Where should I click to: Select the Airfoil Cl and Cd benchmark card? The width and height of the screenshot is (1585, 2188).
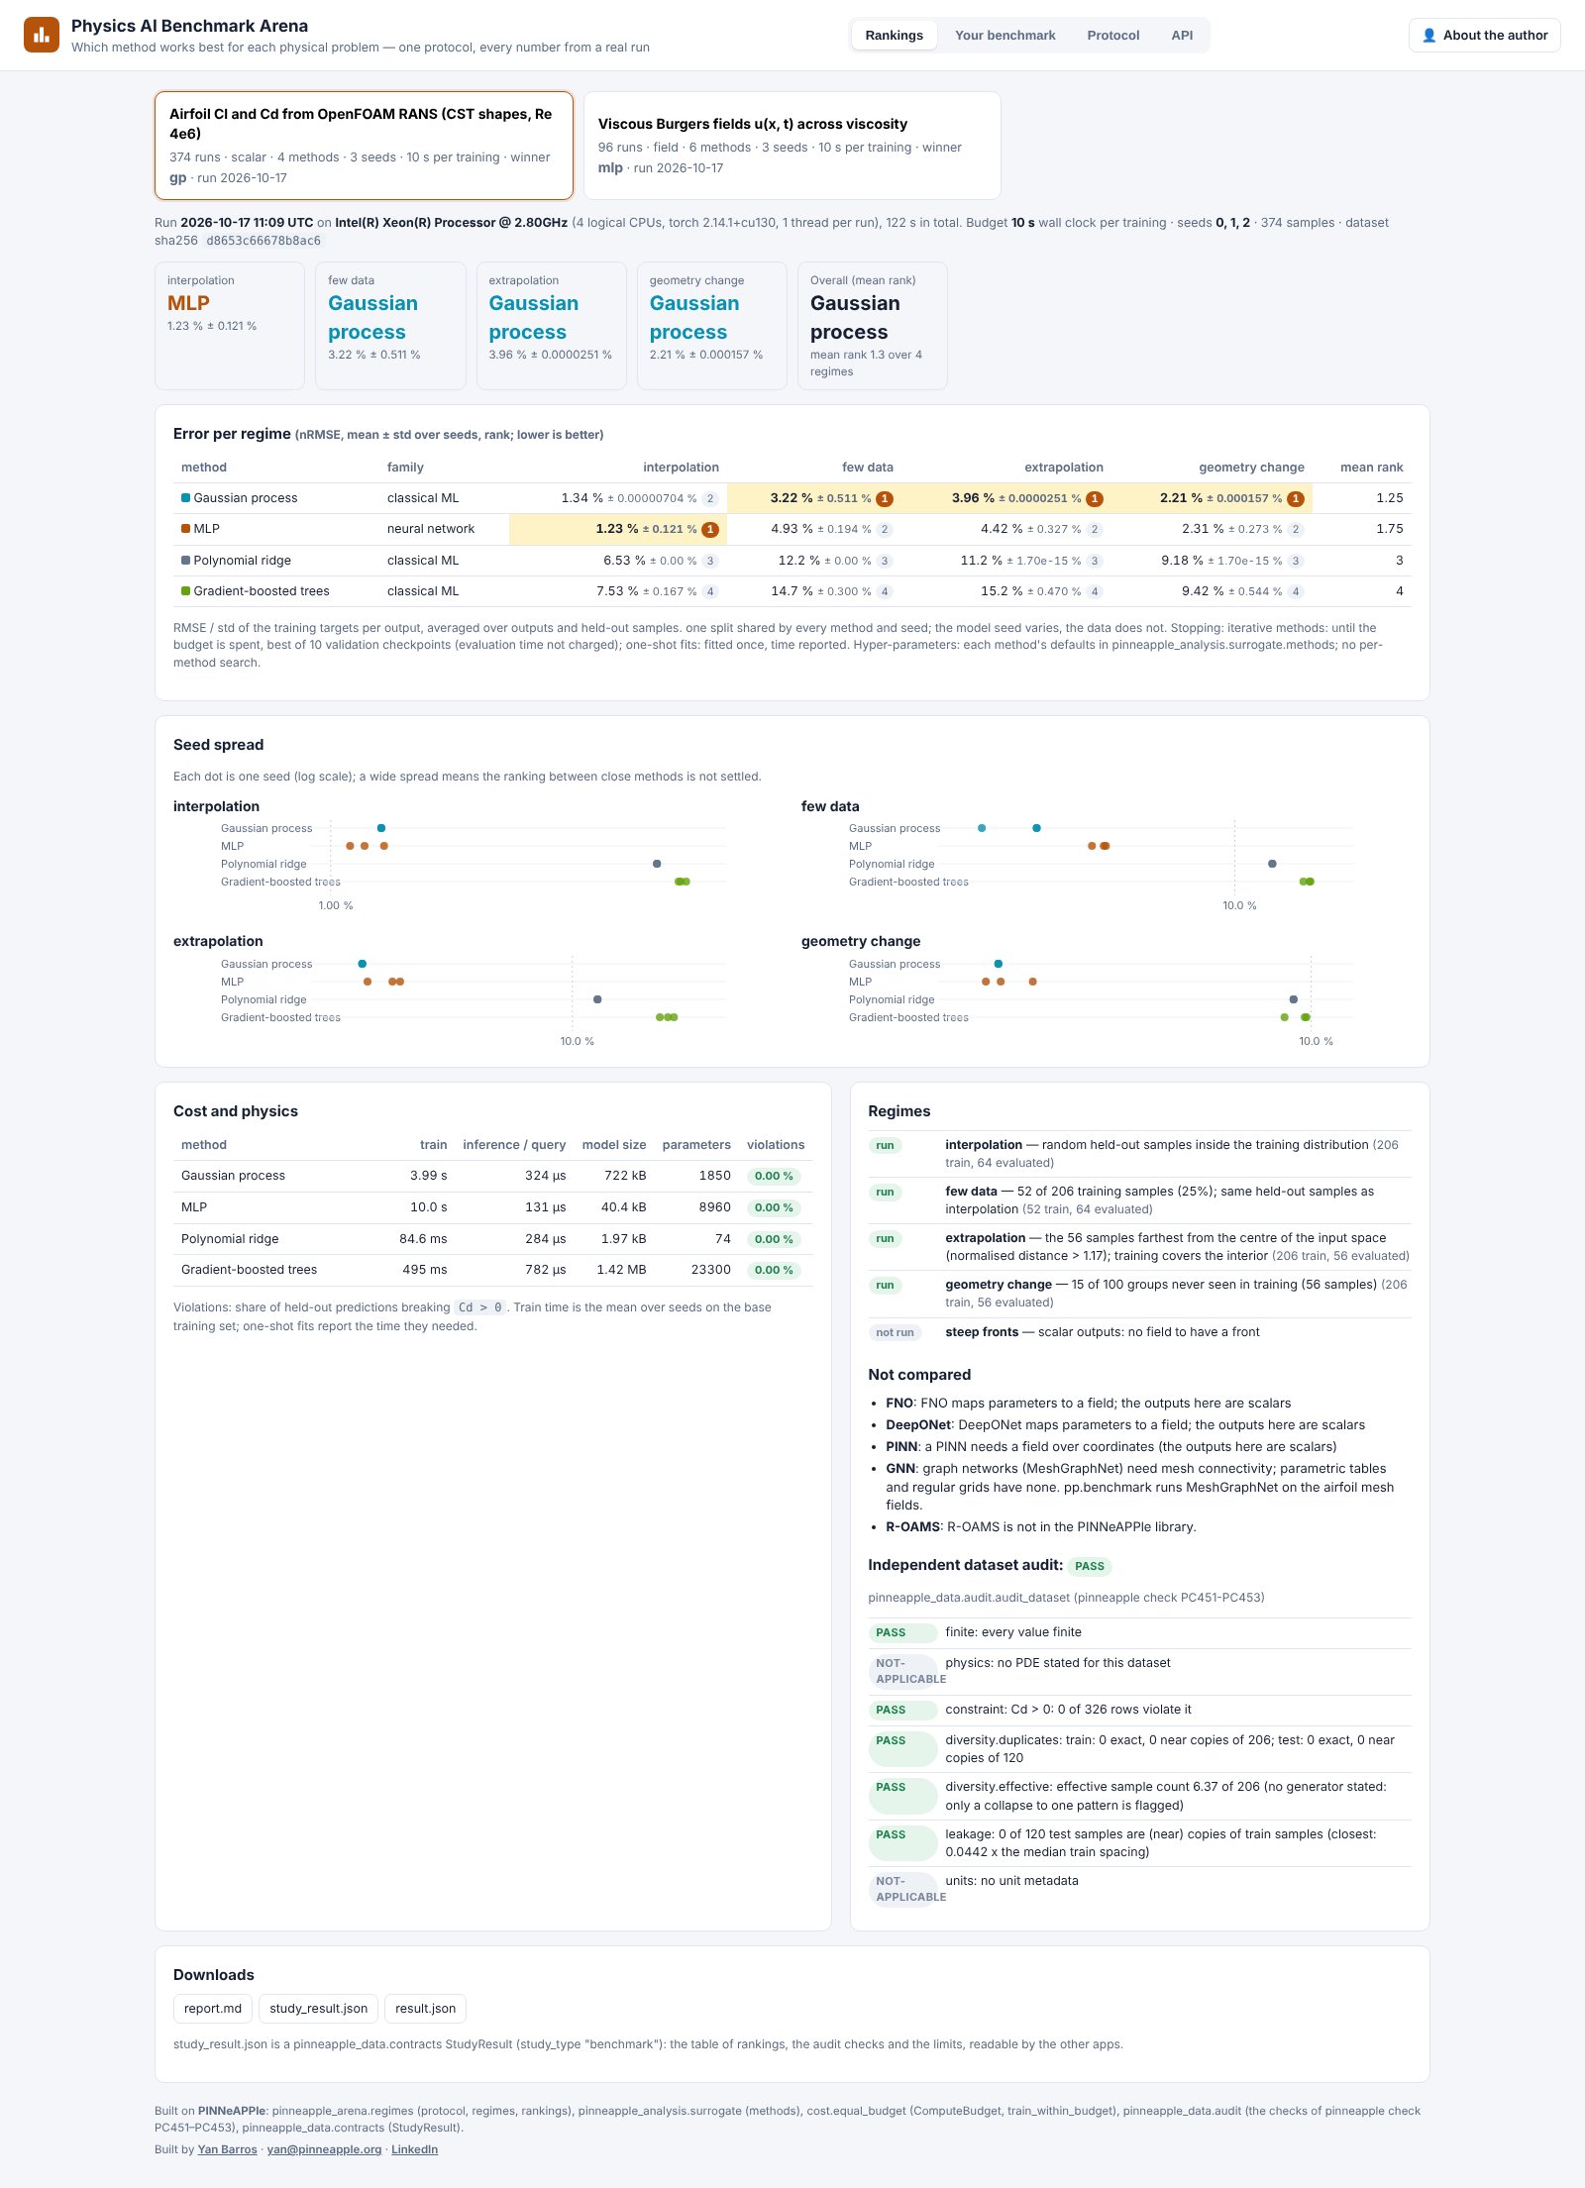[364, 146]
